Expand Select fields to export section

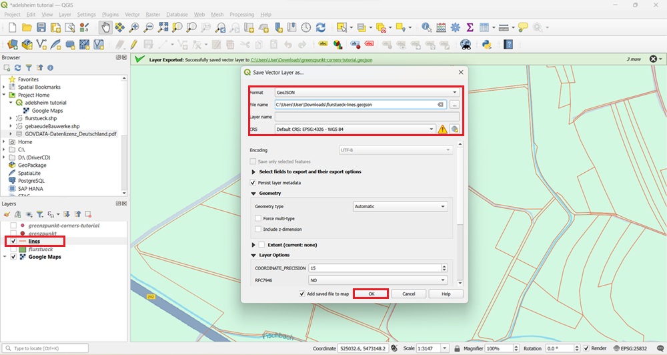253,171
